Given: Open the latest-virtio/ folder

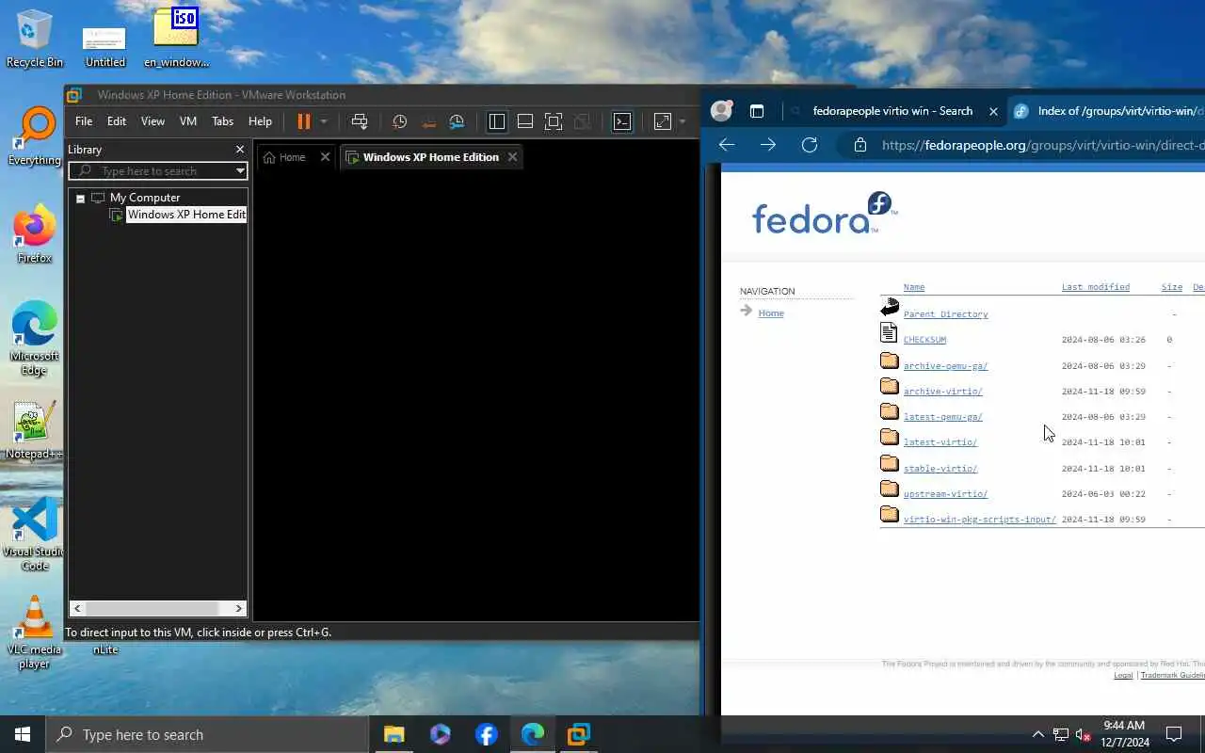Looking at the screenshot, I should pos(940,442).
